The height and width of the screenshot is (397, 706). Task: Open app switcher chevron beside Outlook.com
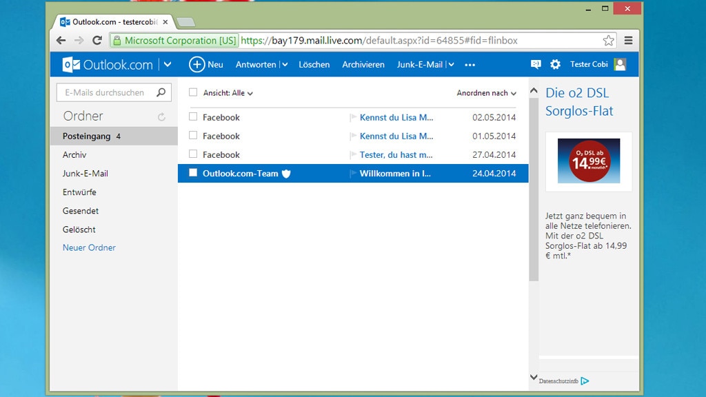pyautogui.click(x=168, y=64)
